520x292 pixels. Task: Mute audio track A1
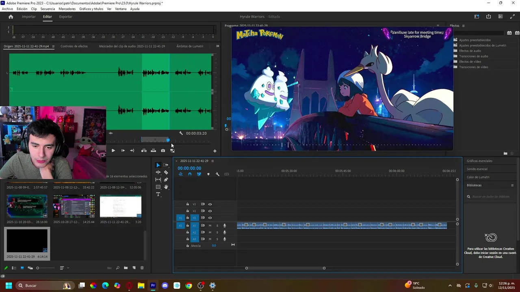(210, 225)
